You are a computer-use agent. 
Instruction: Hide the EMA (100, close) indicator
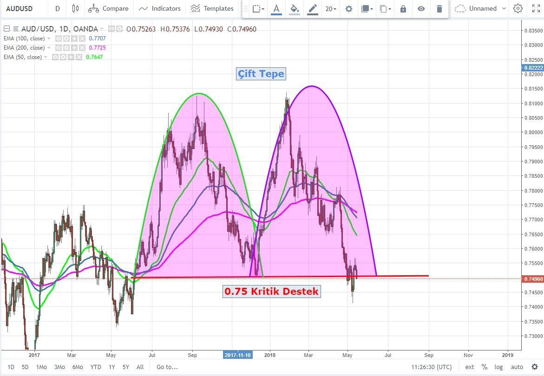click(59, 39)
